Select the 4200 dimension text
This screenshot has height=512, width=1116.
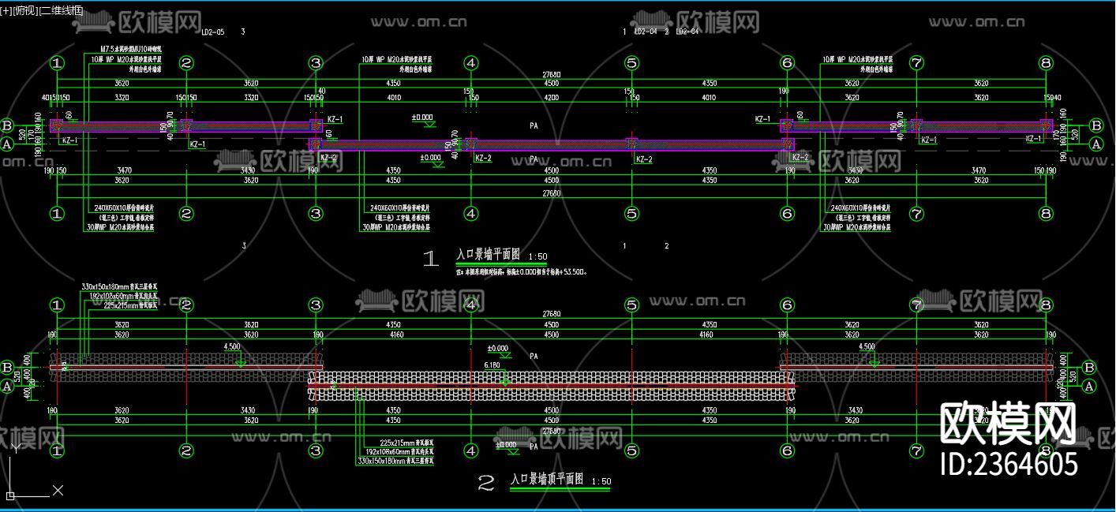click(x=551, y=98)
